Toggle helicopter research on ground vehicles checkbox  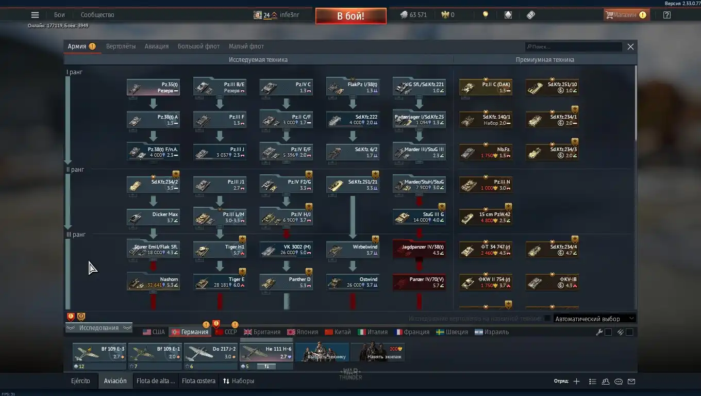(x=547, y=319)
